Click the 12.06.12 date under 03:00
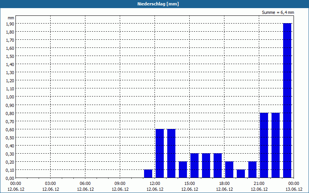The width and height of the screenshot is (309, 193). tap(51, 189)
